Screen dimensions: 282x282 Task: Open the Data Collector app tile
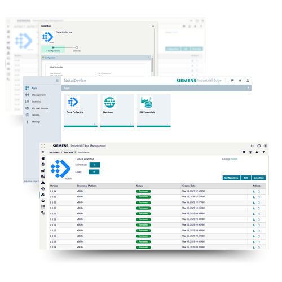(81, 111)
